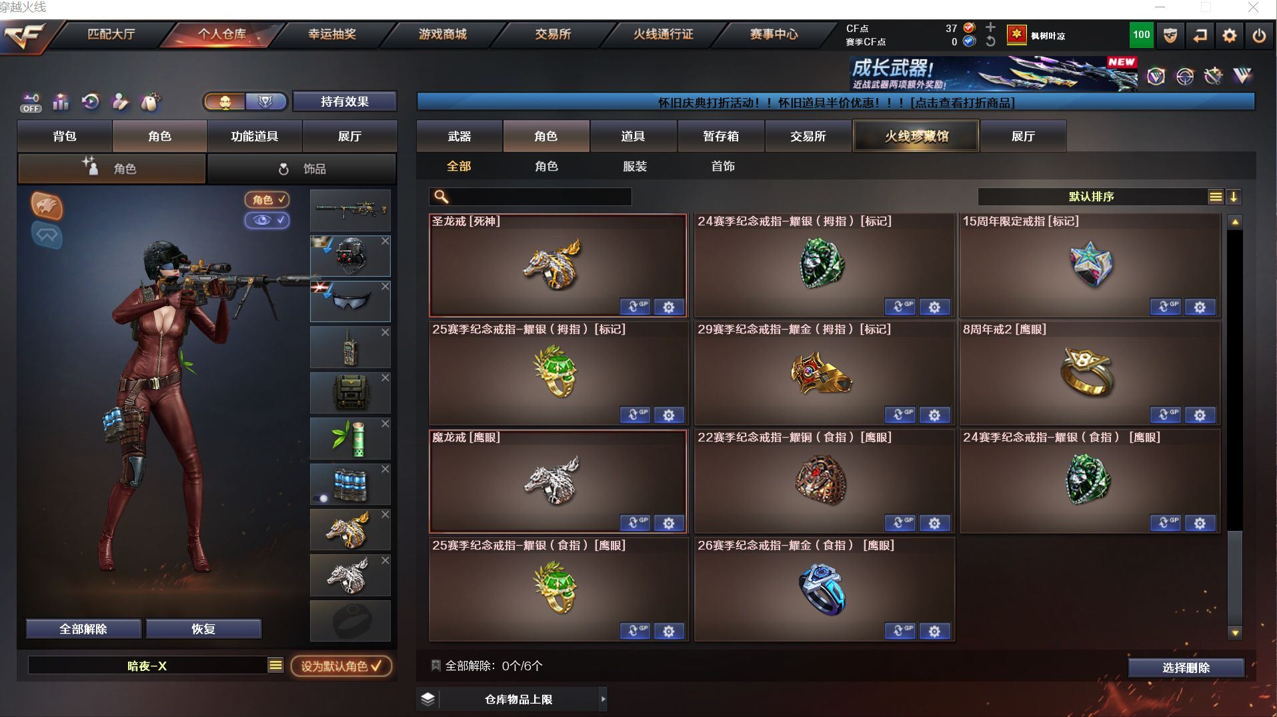1277x717 pixels.
Task: Switch to the 火线珍藏馆 tab
Action: click(916, 136)
